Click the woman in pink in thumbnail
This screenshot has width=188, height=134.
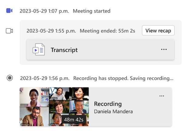pyautogui.click(x=34, y=97)
